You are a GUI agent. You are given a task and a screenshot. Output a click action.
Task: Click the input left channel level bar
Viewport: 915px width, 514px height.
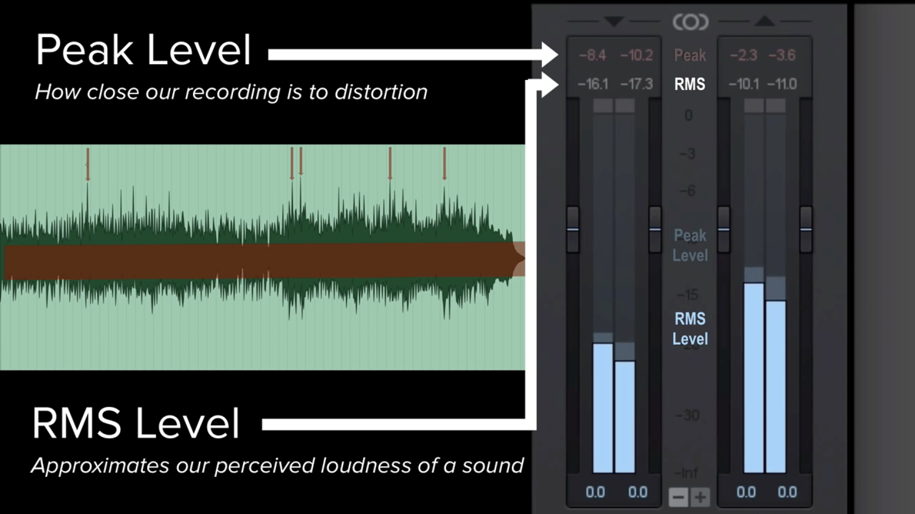pyautogui.click(x=603, y=408)
